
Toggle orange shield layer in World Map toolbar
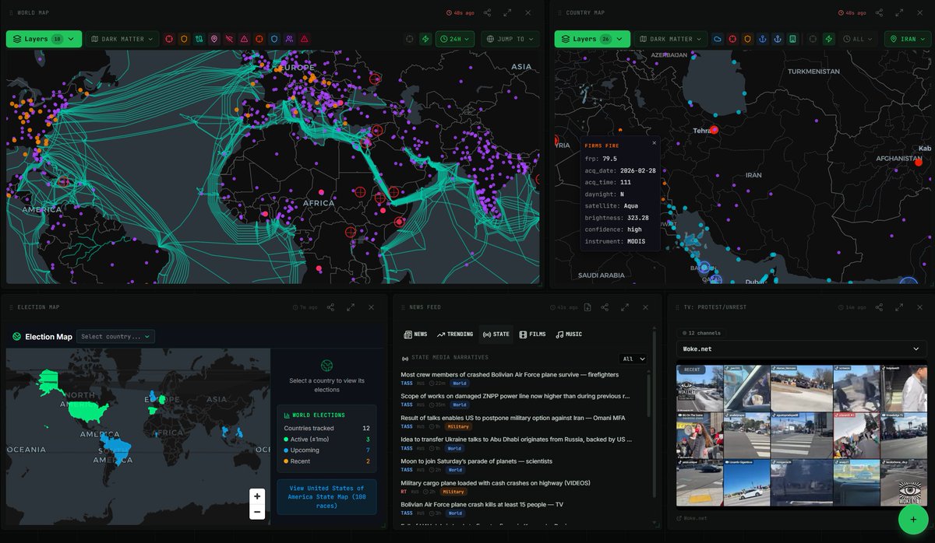184,39
